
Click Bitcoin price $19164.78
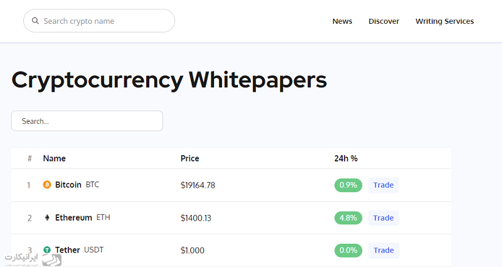click(198, 185)
